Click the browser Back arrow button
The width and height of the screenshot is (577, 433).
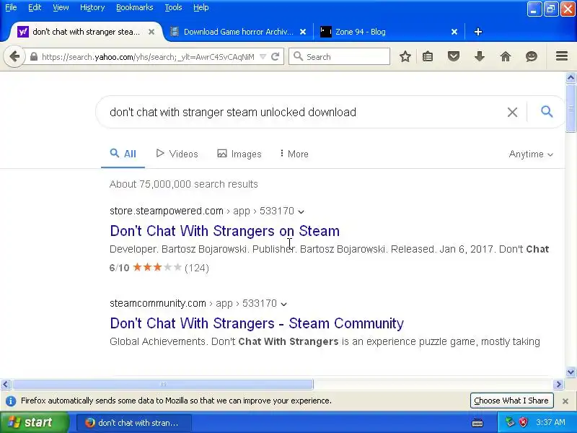[14, 57]
